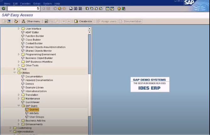The image size is (210, 135).
Task: Click Move Favorites Down arrow
Action: click(64, 21)
